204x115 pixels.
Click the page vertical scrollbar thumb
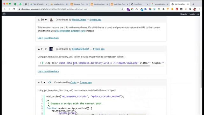201,79
